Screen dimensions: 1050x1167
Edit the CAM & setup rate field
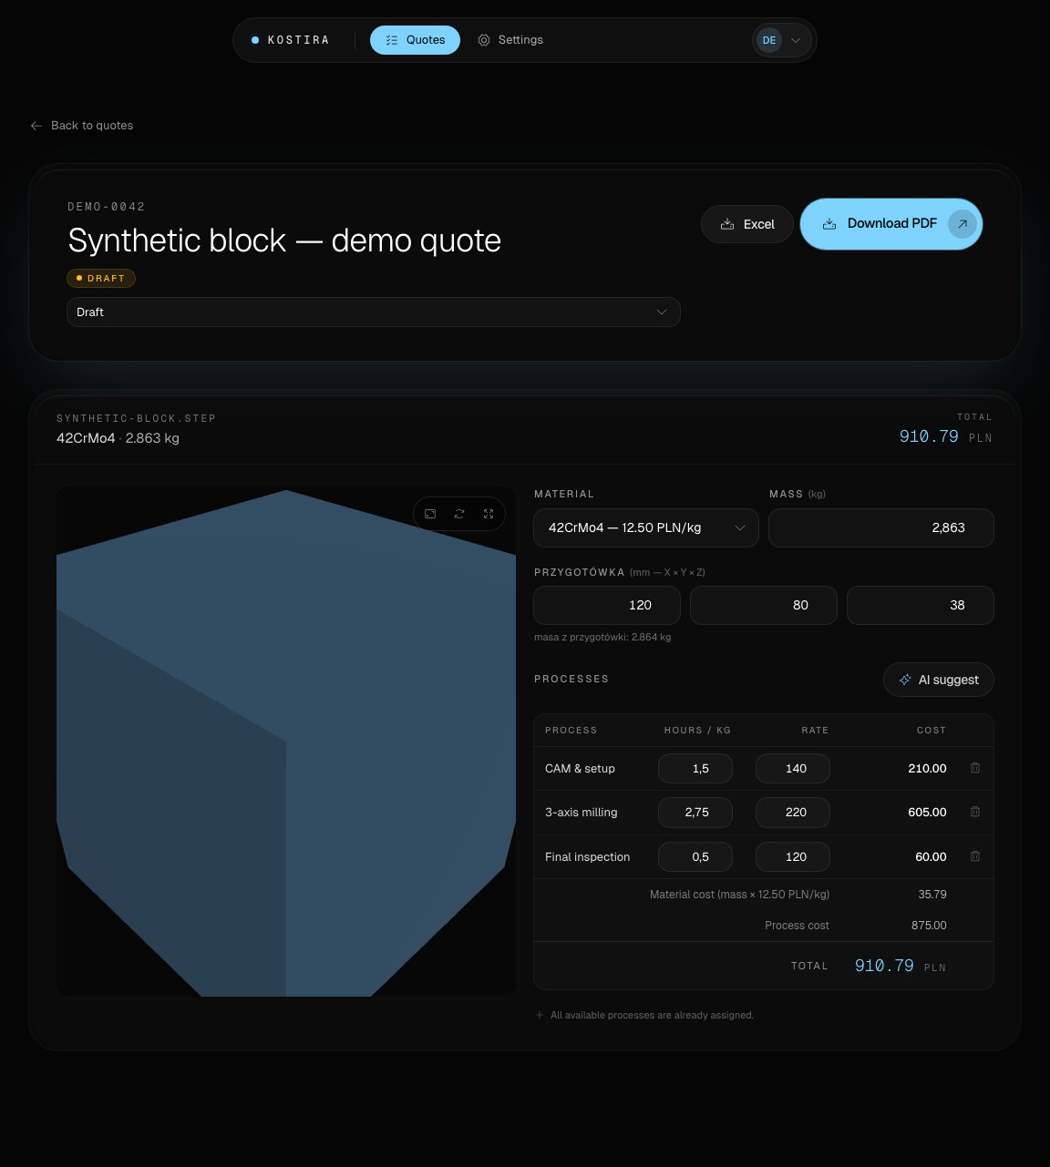point(793,768)
